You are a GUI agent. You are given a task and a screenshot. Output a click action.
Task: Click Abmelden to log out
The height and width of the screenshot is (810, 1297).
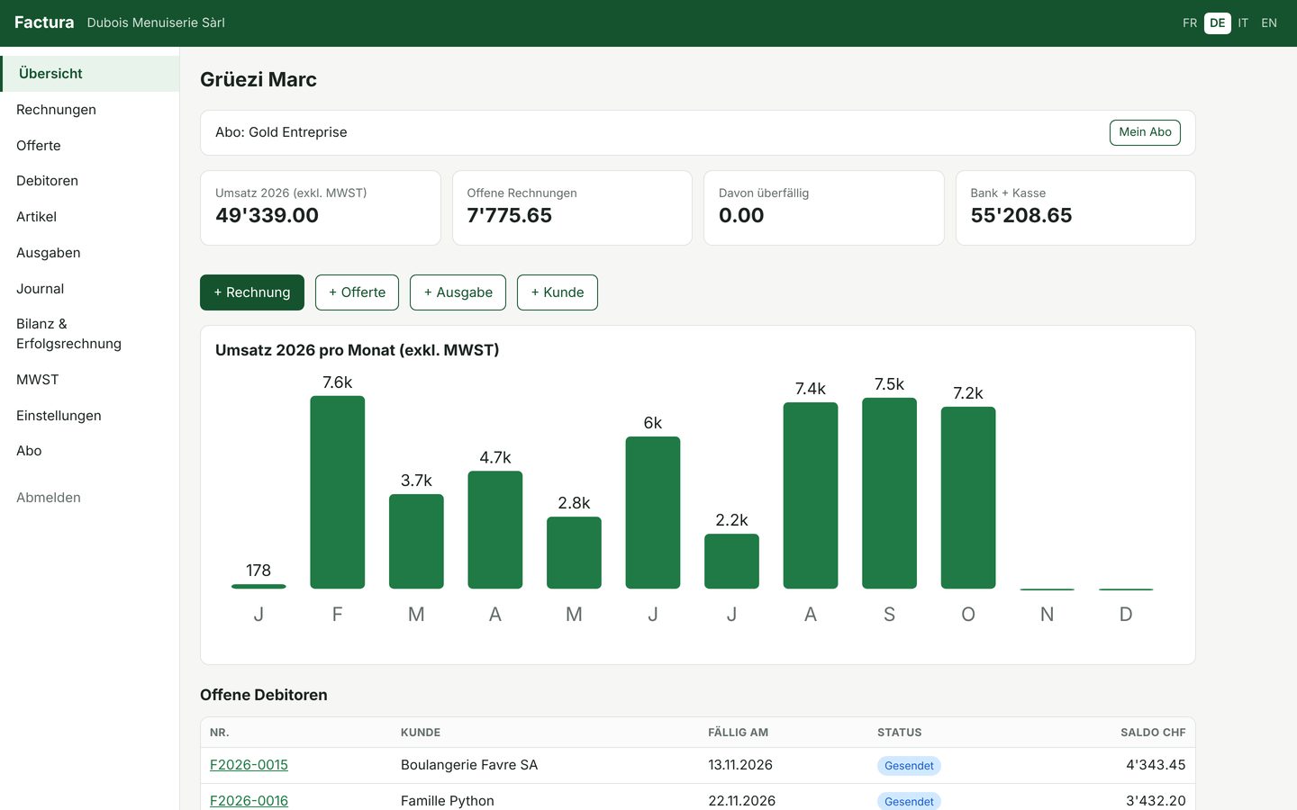pyautogui.click(x=90, y=498)
